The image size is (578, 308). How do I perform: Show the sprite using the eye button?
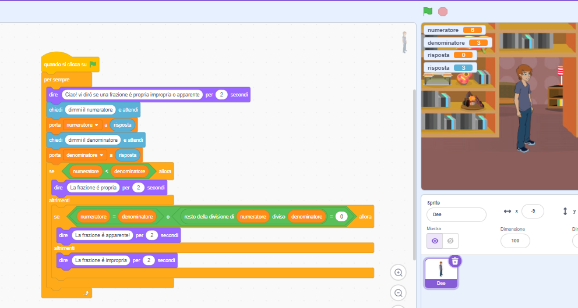(435, 241)
